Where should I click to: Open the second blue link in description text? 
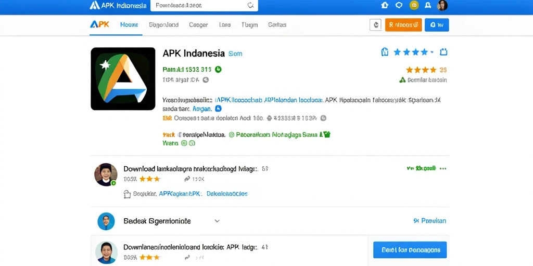294,100
